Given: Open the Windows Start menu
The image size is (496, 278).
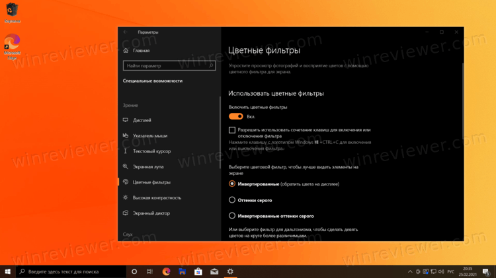Looking at the screenshot, I should pyautogui.click(x=8, y=271).
